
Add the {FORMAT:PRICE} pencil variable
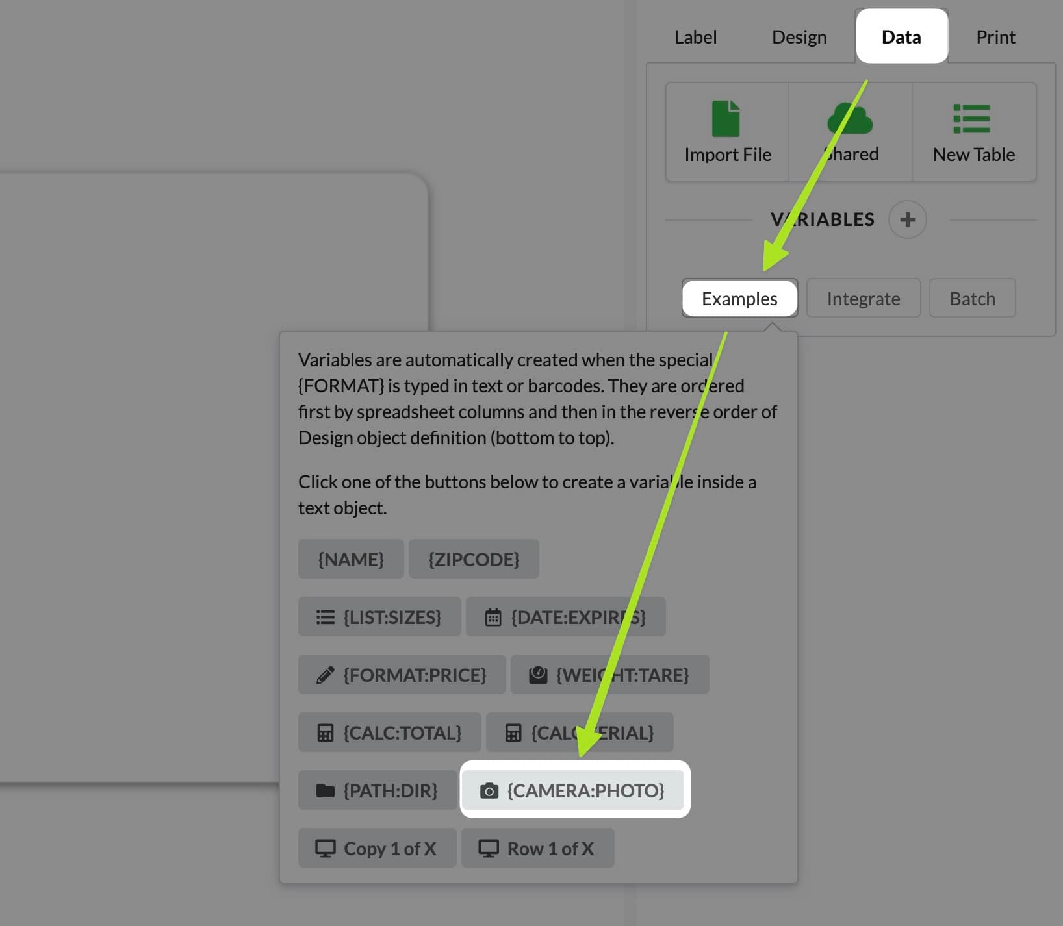pyautogui.click(x=402, y=675)
